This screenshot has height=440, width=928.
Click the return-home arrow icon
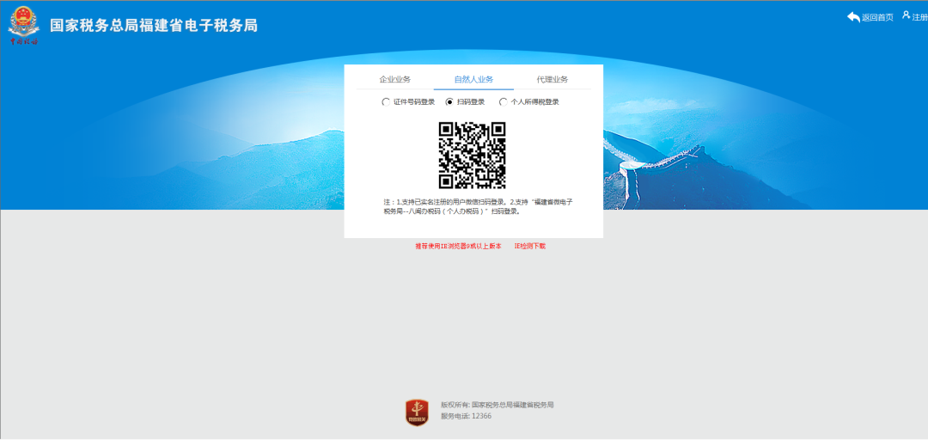(x=853, y=17)
